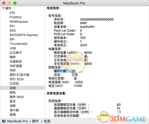This screenshot has width=149, height=124.
Task: Click MacBook Pro text in path bar
Action: point(18,121)
